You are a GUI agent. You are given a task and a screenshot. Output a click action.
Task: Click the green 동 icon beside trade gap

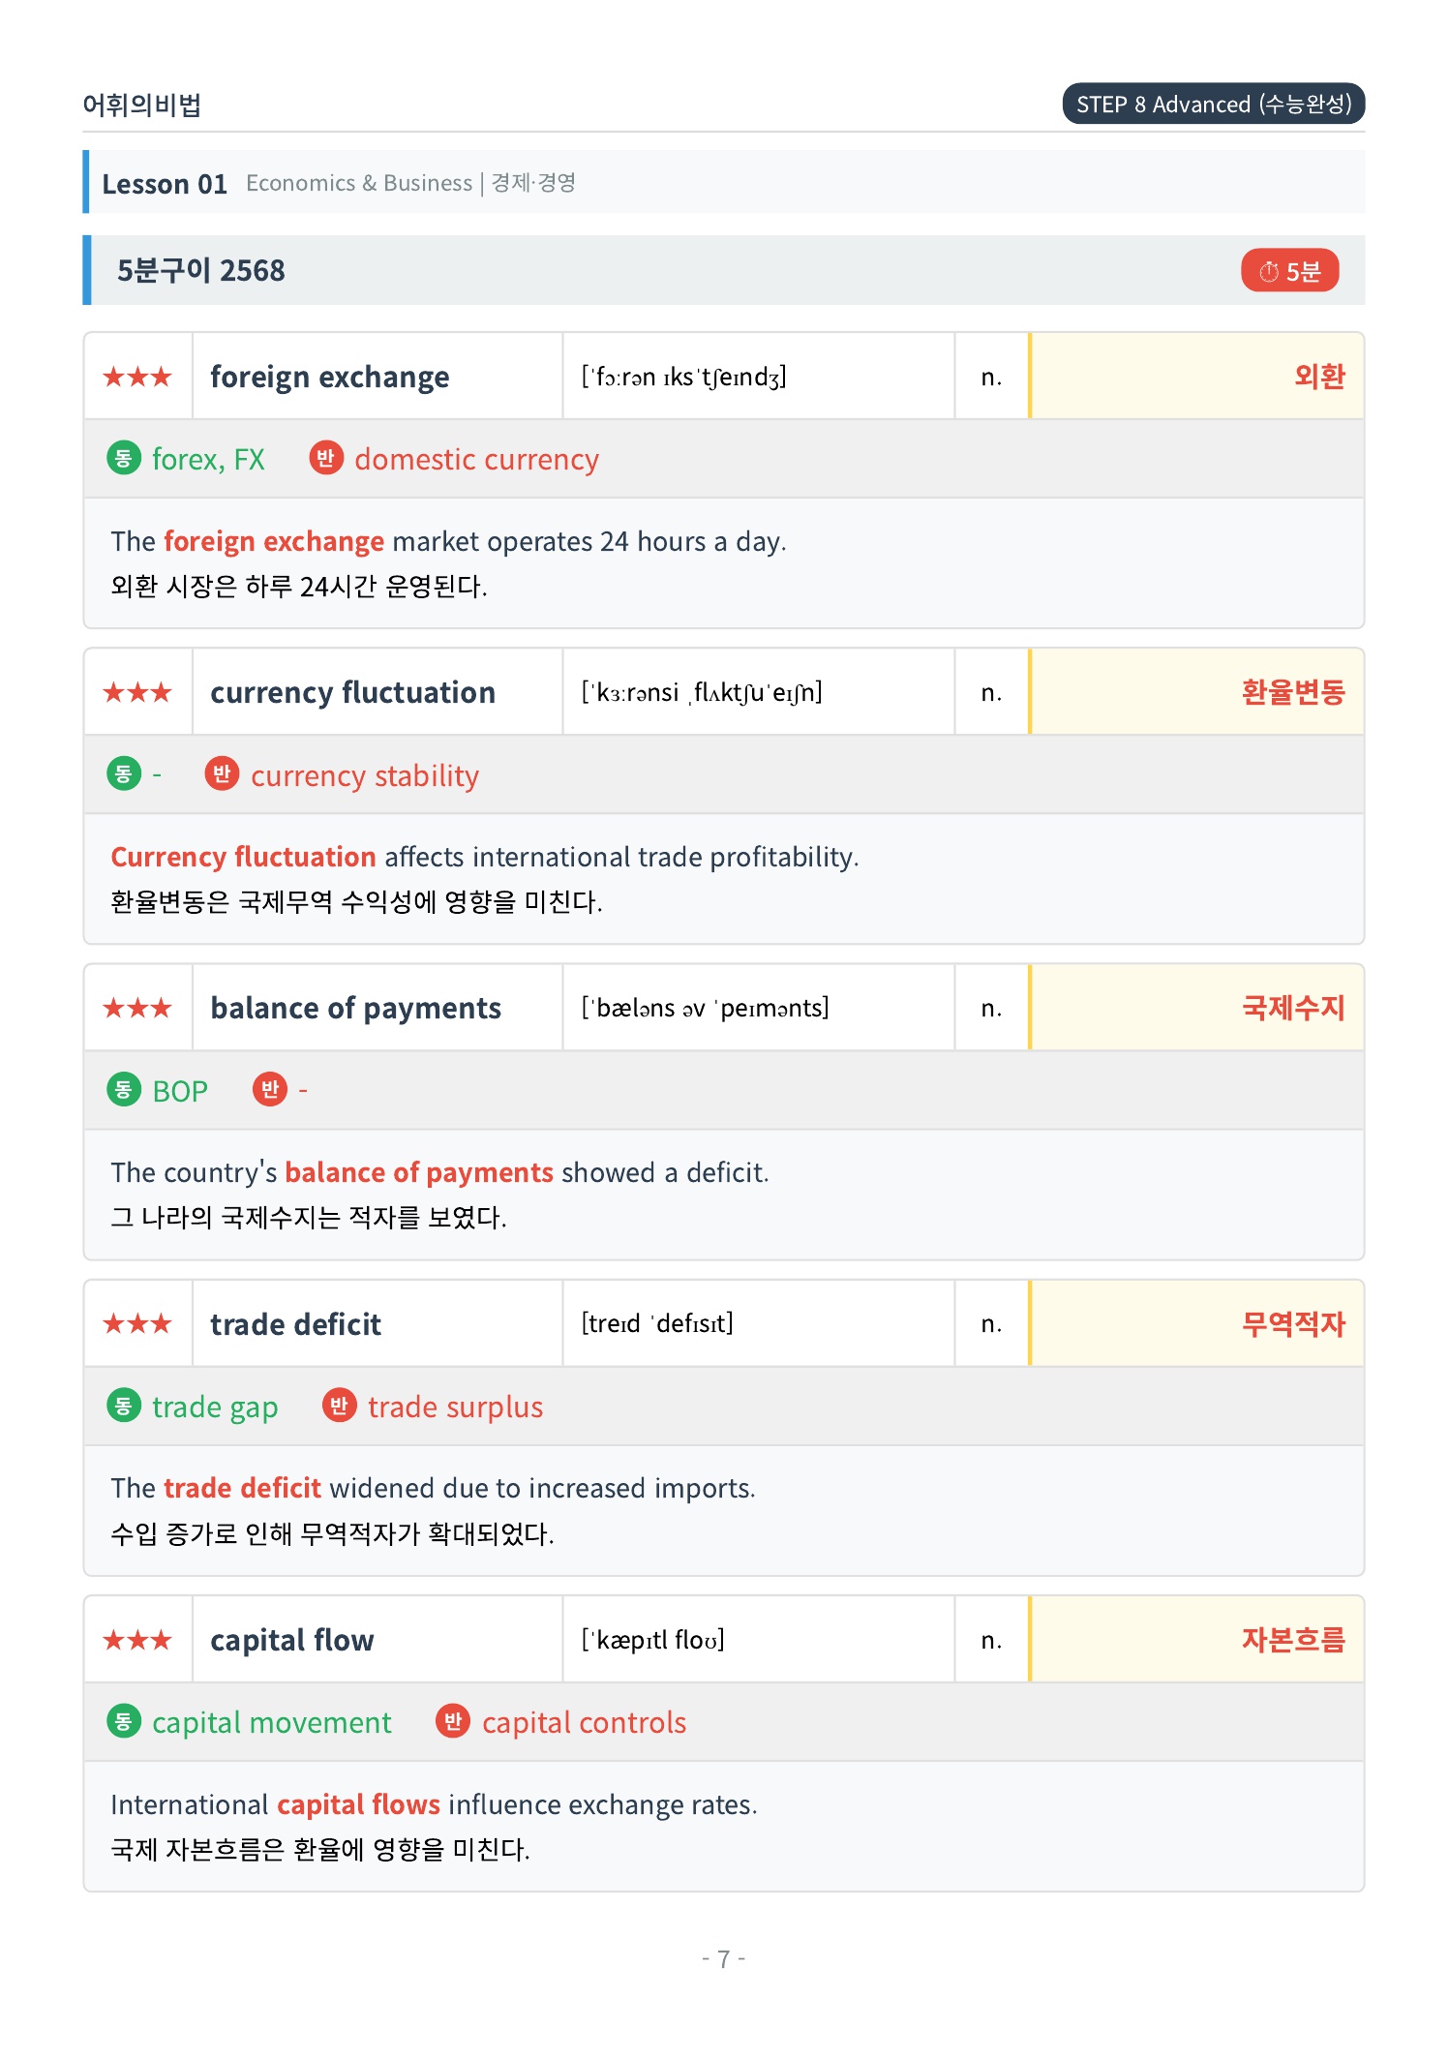coord(124,1406)
